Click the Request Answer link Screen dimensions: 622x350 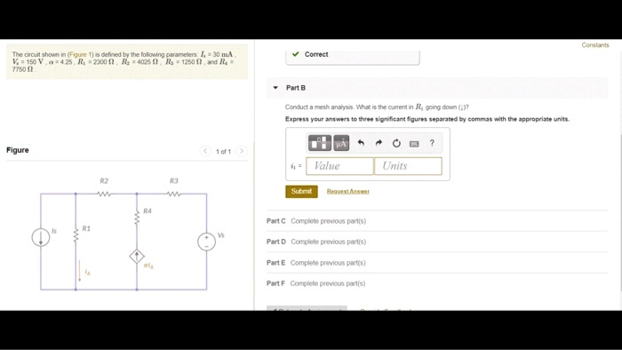tap(348, 191)
